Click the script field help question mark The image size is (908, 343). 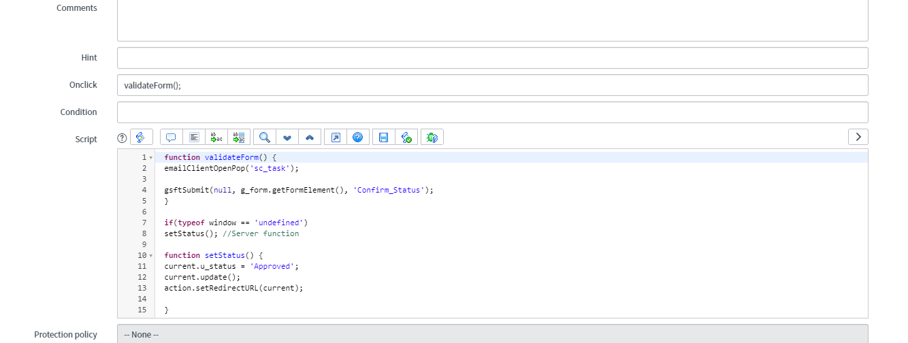pyautogui.click(x=123, y=137)
